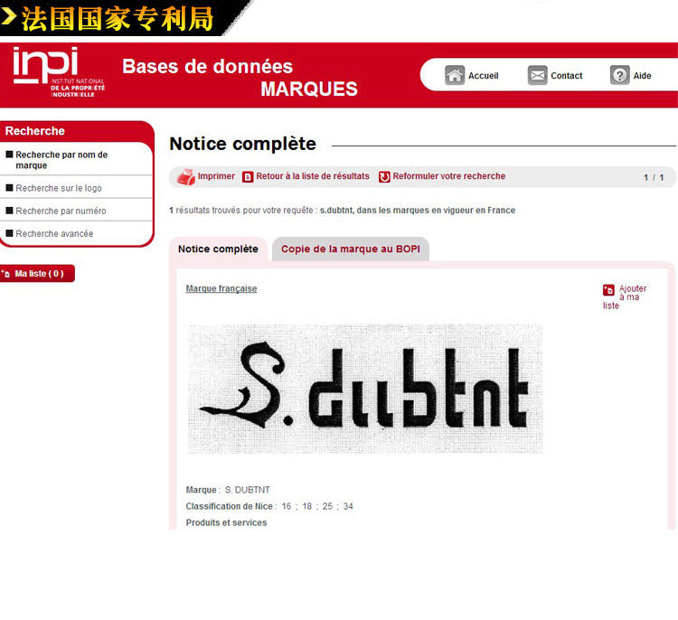Screen dimensions: 678x620
Task: Click the Imprimer link
Action: (216, 176)
